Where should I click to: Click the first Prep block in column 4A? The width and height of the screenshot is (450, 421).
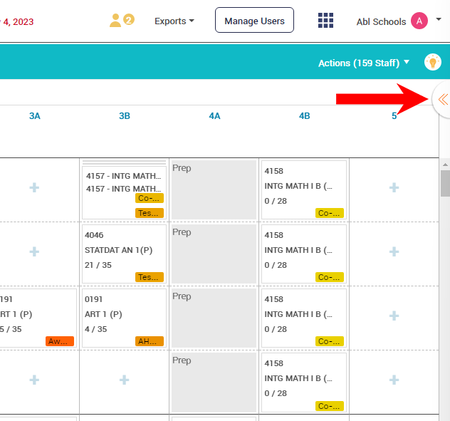click(x=214, y=189)
